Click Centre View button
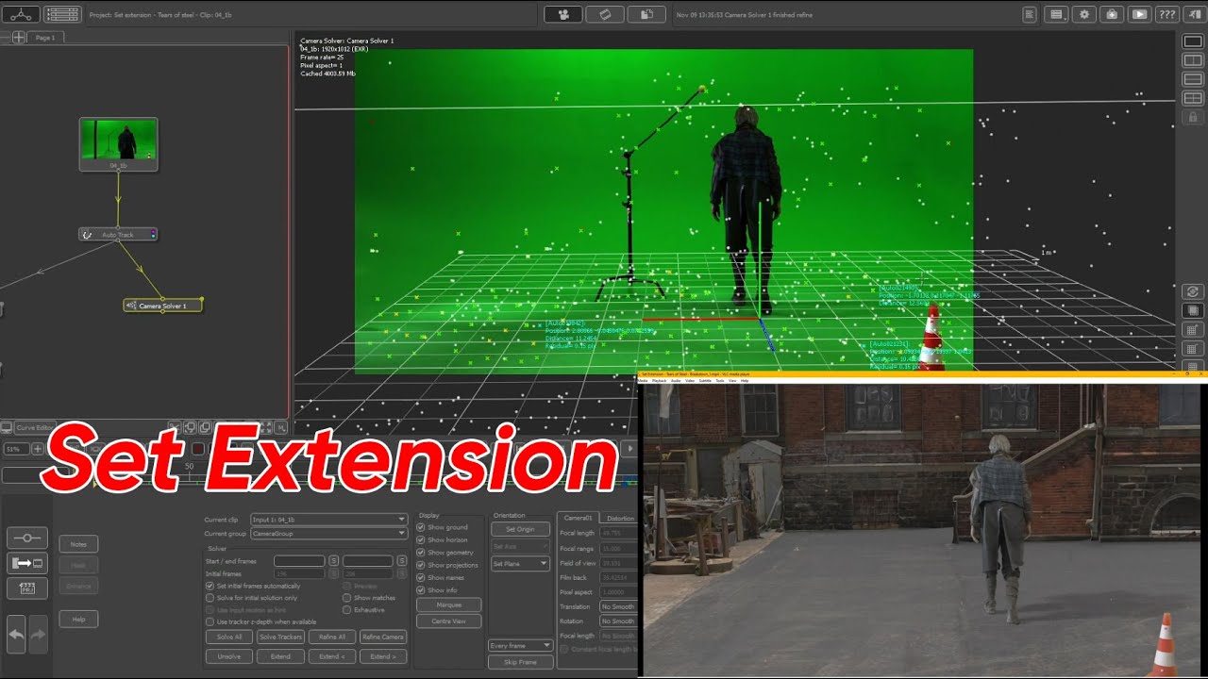Image resolution: width=1208 pixels, height=679 pixels. [449, 621]
